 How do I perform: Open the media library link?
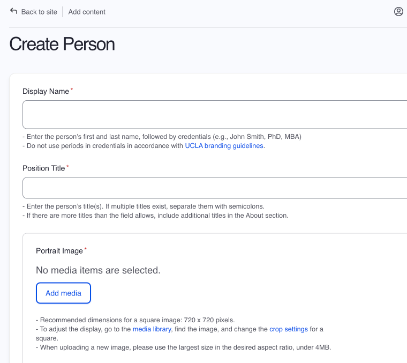pos(152,329)
